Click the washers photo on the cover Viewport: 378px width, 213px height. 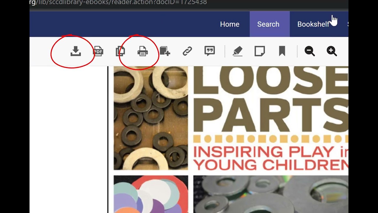click(151, 118)
